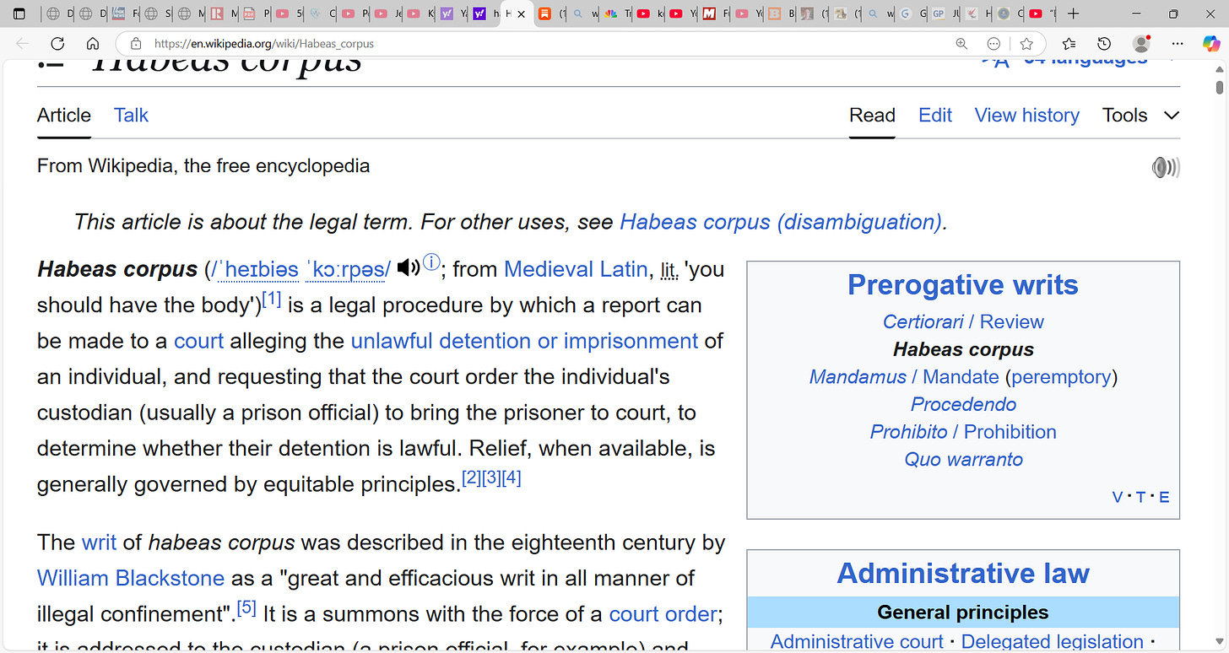Open browser History

coord(1104,44)
